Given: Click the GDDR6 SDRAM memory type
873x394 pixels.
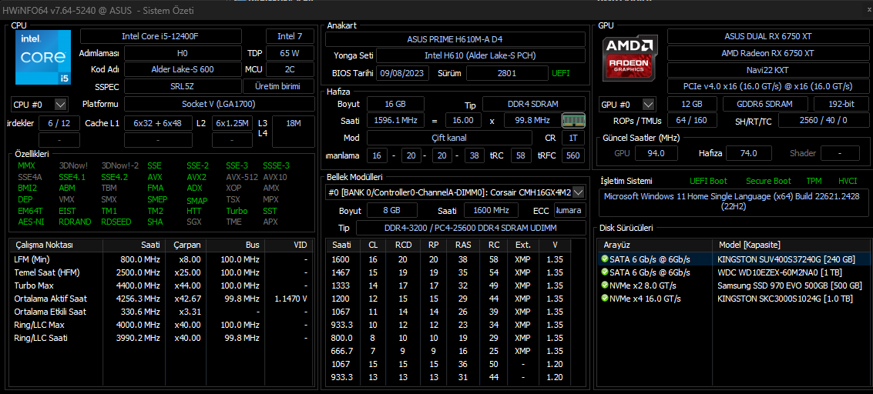Looking at the screenshot, I should click(765, 104).
